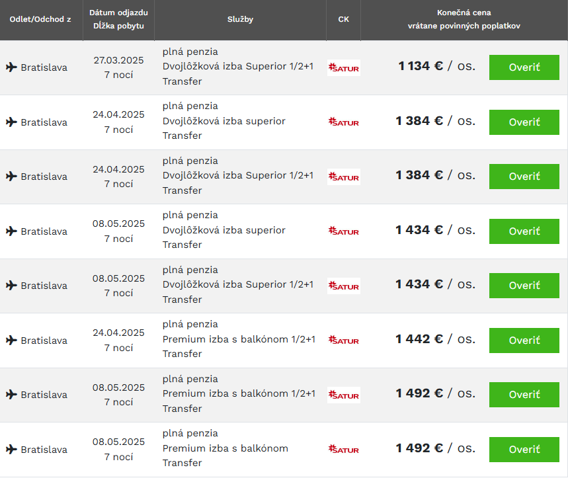Screen dimensions: 568x482
Task: Click the SATUR logo for the 24.04.2025 Dvojlôžková izba superior offer
Action: 344,122
